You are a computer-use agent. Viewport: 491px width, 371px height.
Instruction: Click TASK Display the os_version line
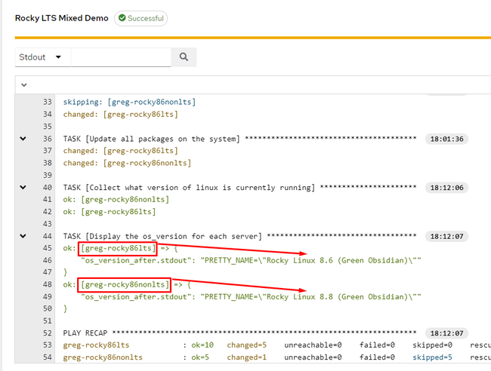point(239,236)
